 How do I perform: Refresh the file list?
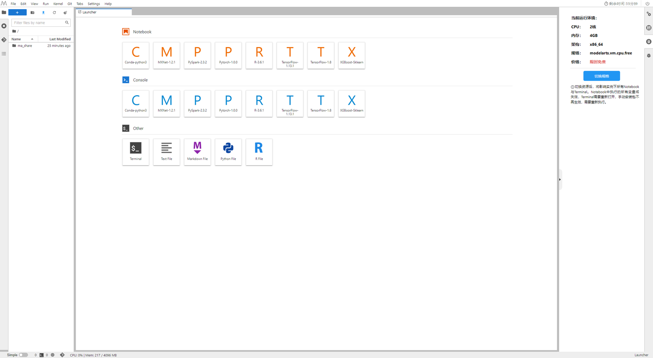(x=54, y=13)
